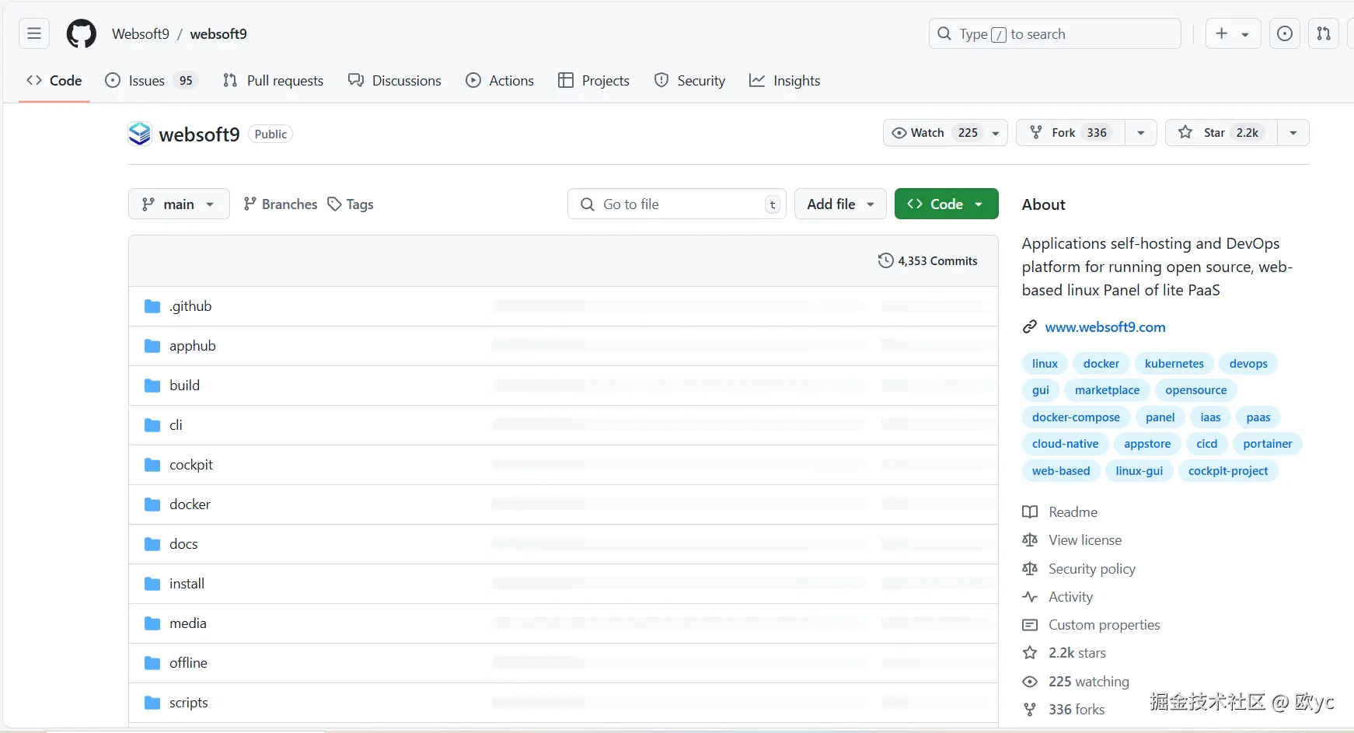Switch to the Projects tab
Image resolution: width=1354 pixels, height=733 pixels.
point(594,81)
